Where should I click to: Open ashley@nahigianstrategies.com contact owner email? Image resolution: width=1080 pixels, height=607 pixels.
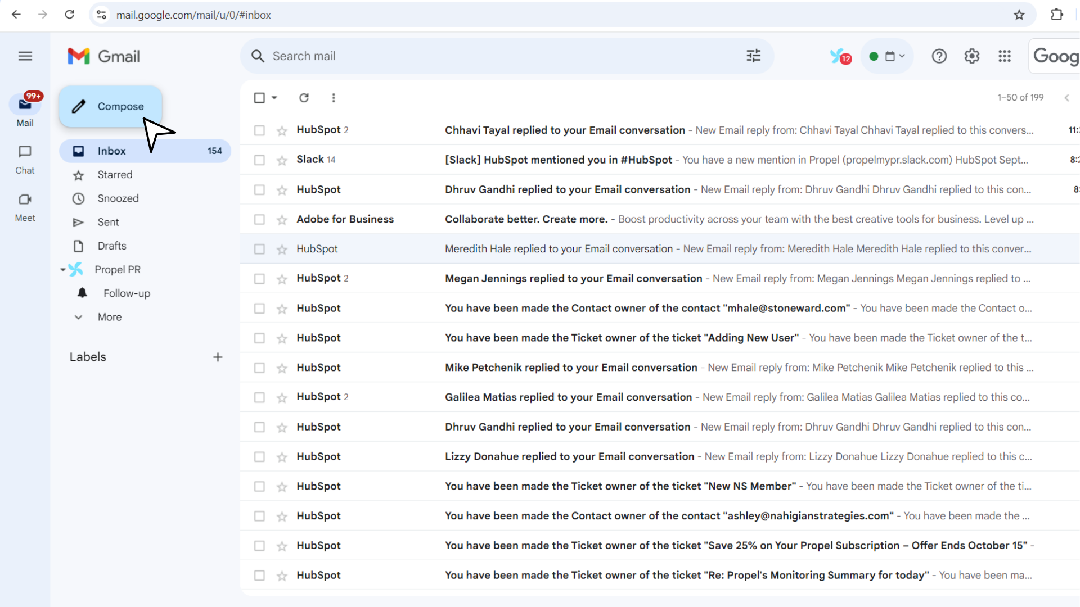[x=660, y=516]
